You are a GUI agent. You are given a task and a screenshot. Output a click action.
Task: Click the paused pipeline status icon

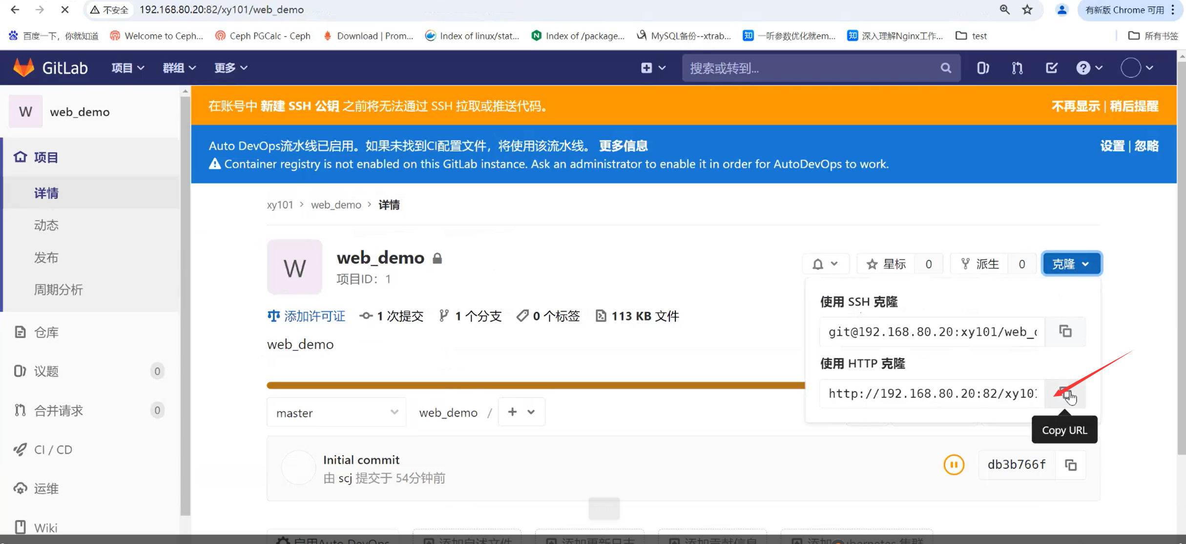tap(954, 464)
